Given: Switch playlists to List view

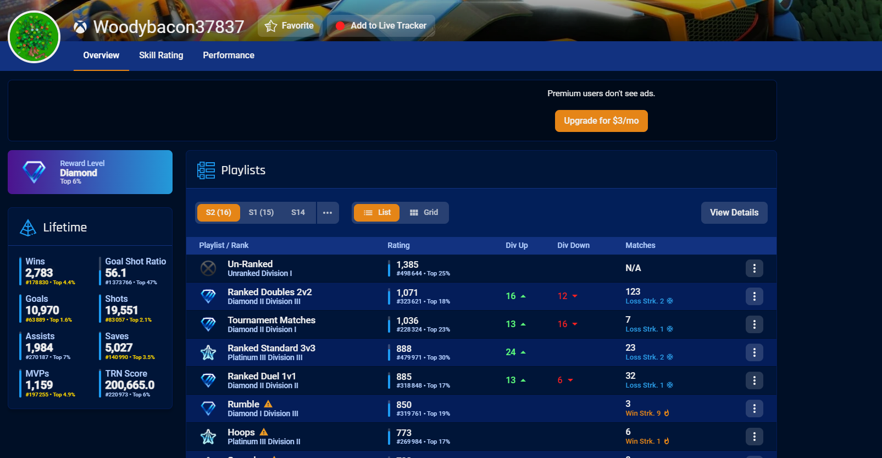Looking at the screenshot, I should coord(376,213).
